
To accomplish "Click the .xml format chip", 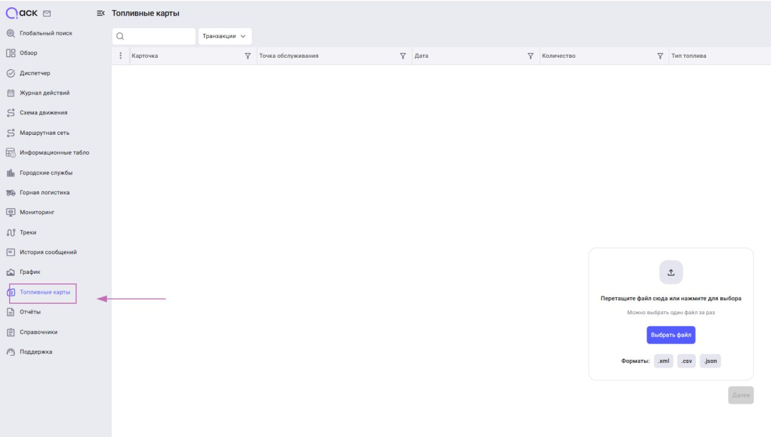I will coord(664,361).
